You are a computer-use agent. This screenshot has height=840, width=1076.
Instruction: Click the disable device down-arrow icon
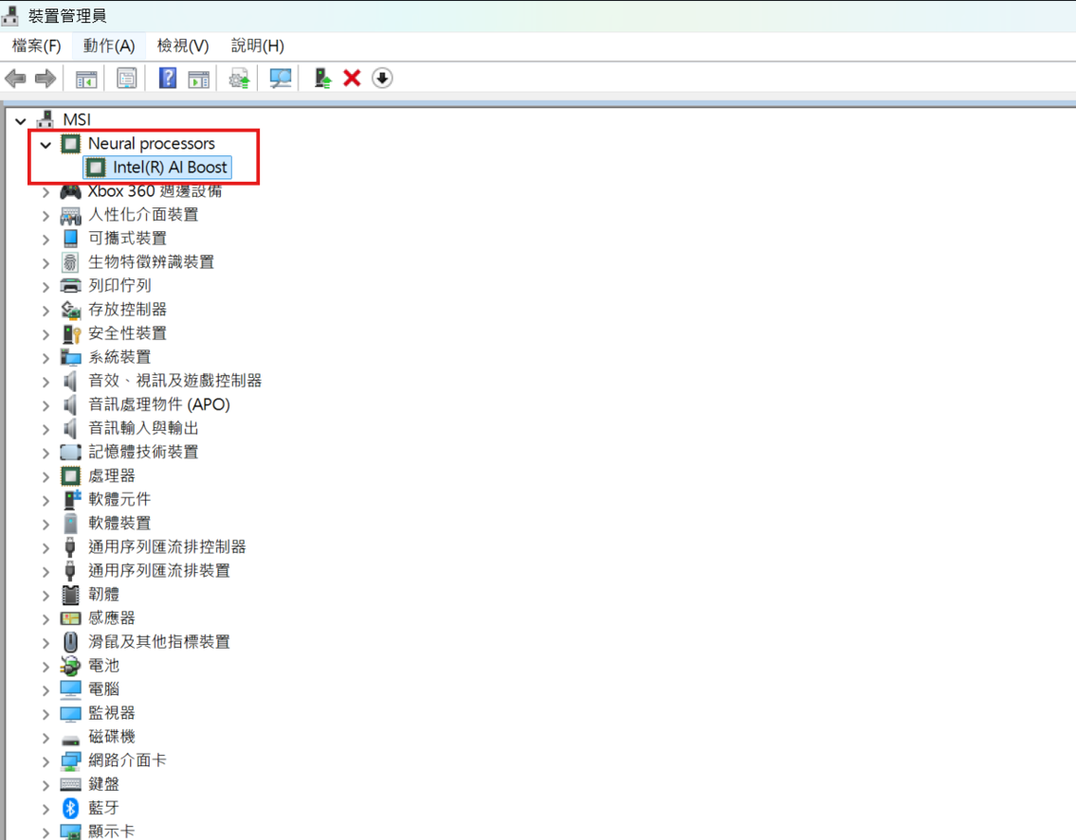point(381,79)
